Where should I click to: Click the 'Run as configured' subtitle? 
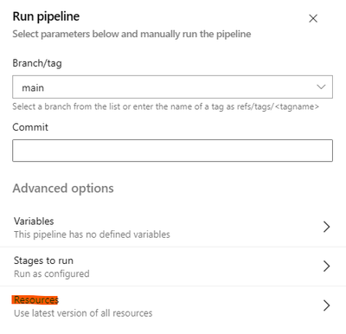52,273
